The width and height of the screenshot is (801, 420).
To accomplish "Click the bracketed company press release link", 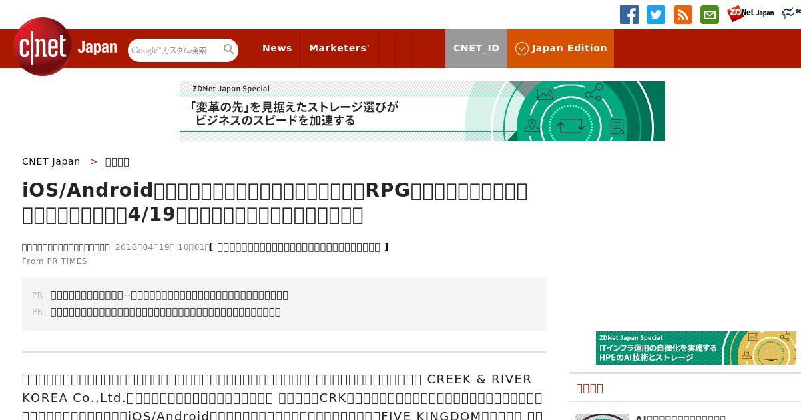I will (x=299, y=247).
